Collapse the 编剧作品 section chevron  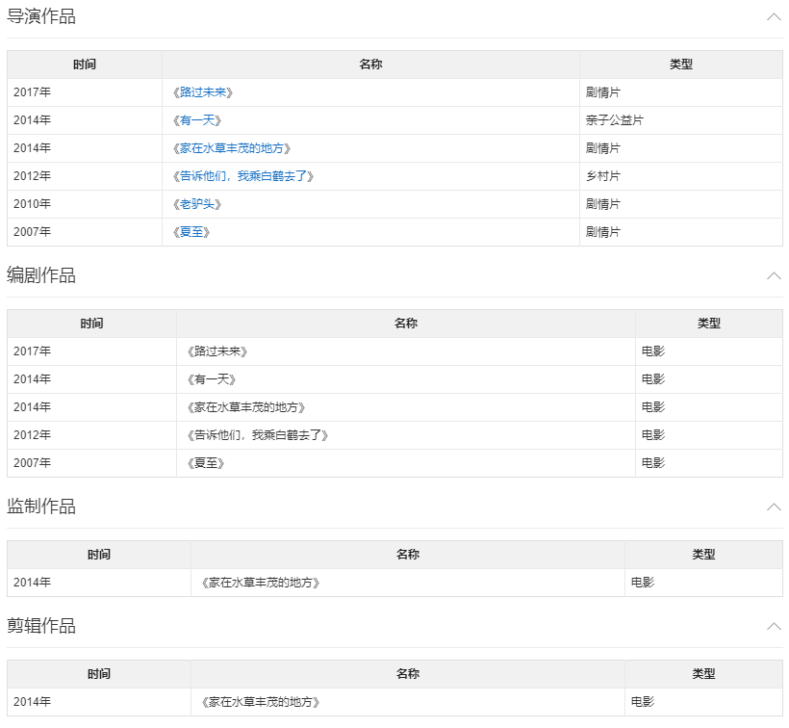[x=774, y=275]
